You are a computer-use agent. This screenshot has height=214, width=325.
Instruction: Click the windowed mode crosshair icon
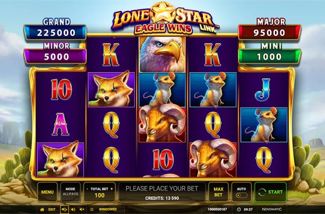(92, 209)
